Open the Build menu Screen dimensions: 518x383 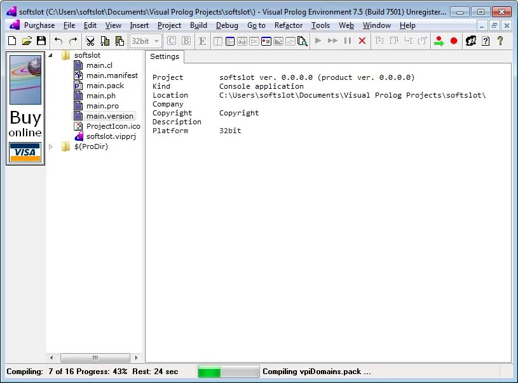click(198, 25)
